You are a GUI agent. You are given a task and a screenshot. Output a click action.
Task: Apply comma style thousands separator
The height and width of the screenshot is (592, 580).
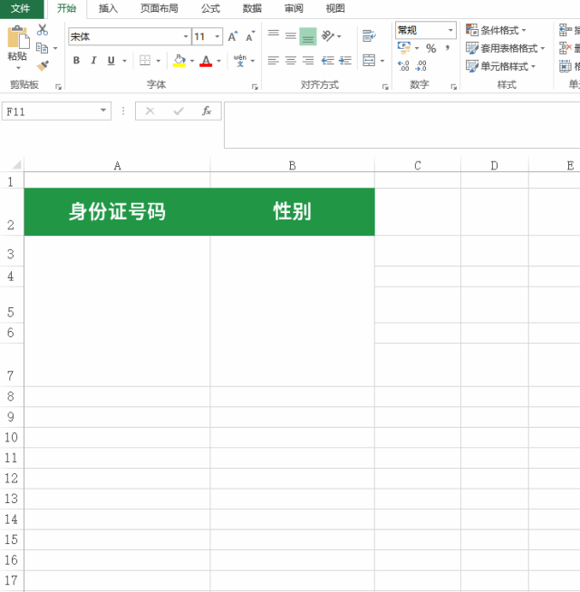point(448,48)
